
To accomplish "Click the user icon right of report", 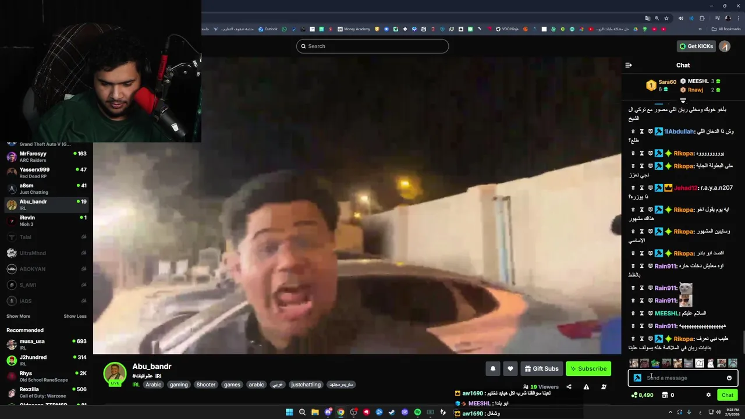I will (x=604, y=387).
